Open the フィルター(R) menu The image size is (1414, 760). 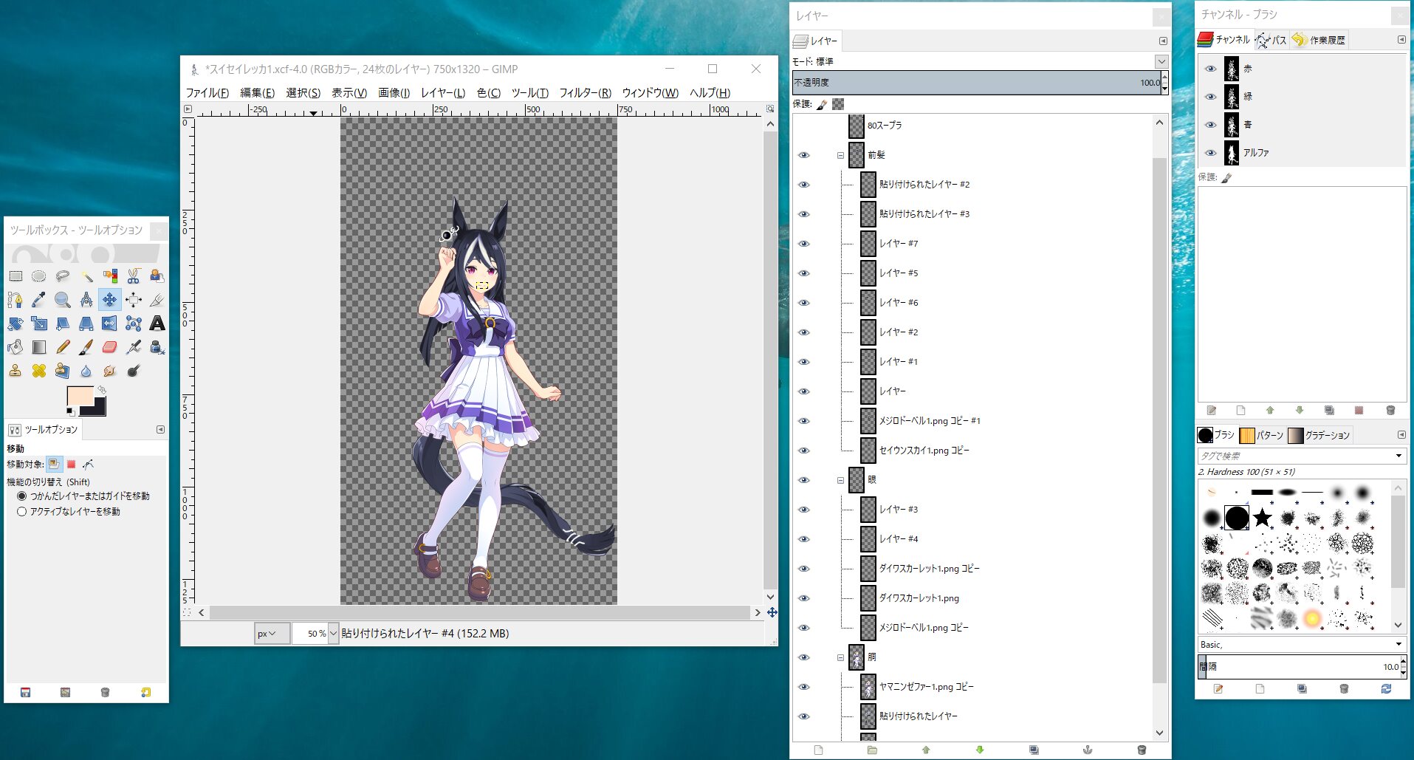(x=585, y=92)
